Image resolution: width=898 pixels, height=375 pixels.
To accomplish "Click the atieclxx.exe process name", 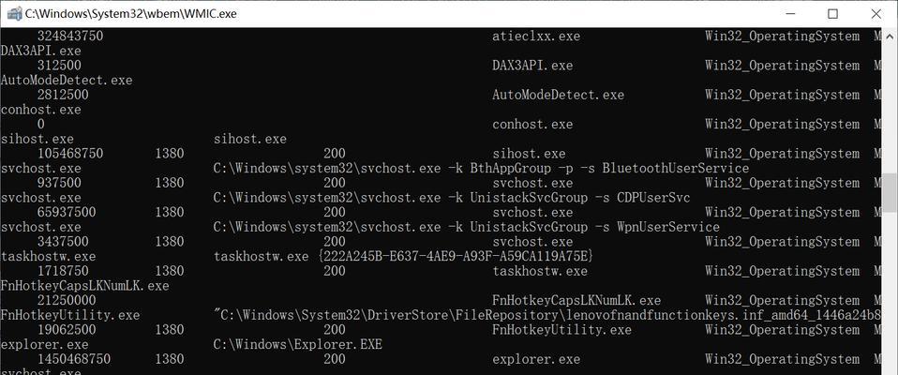I will pos(536,37).
